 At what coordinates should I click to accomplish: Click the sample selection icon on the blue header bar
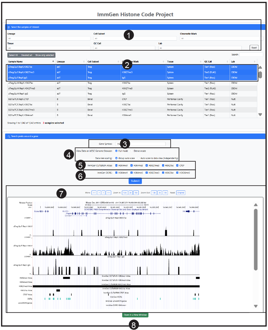pyautogui.click(x=9, y=27)
